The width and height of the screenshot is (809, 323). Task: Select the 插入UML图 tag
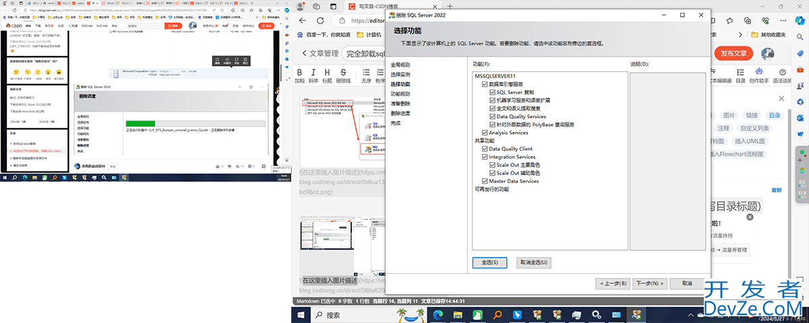coord(750,141)
